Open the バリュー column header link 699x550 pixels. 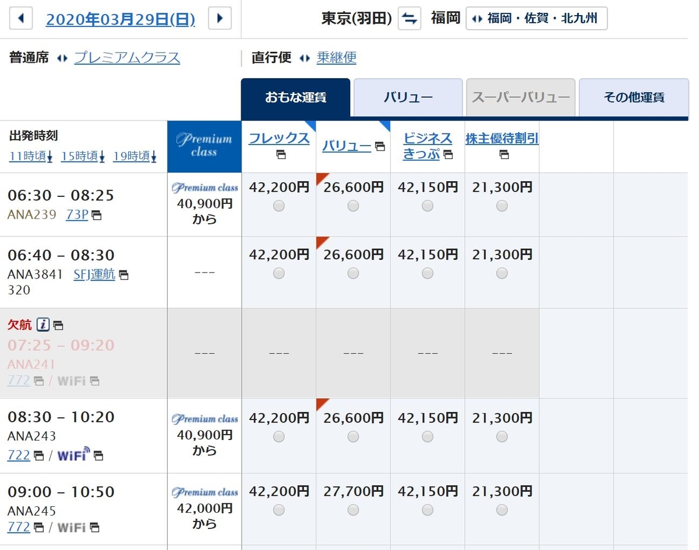[347, 146]
